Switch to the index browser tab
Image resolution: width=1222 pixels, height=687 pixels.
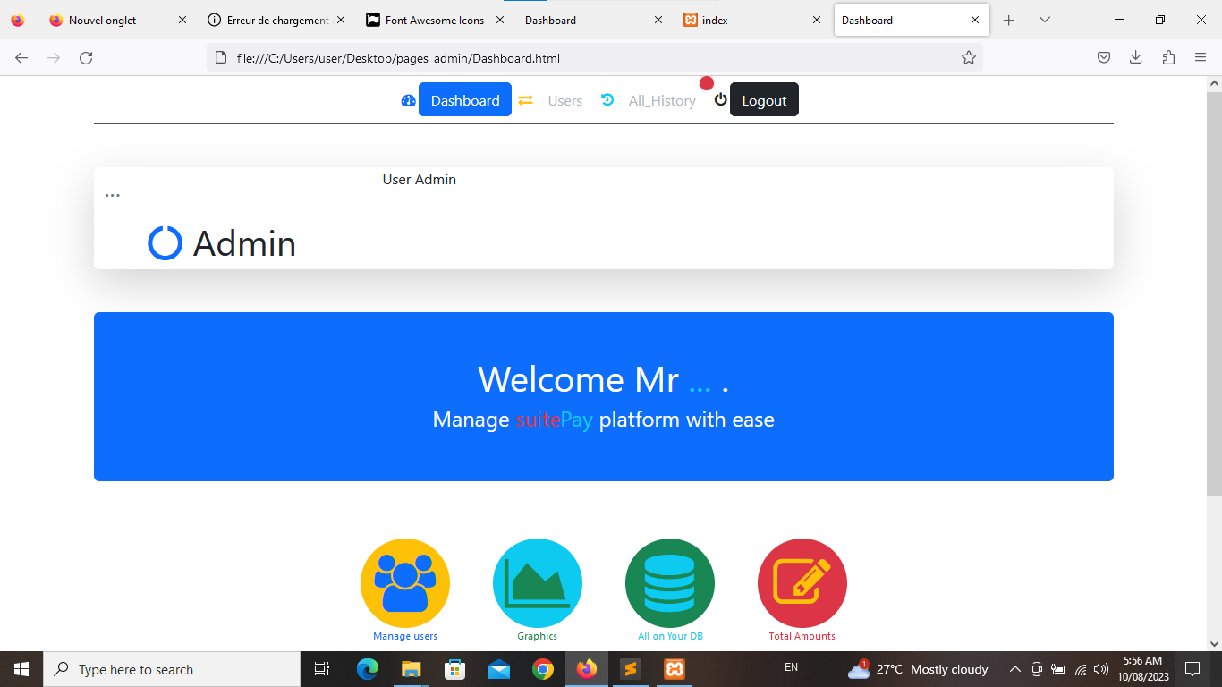(716, 20)
